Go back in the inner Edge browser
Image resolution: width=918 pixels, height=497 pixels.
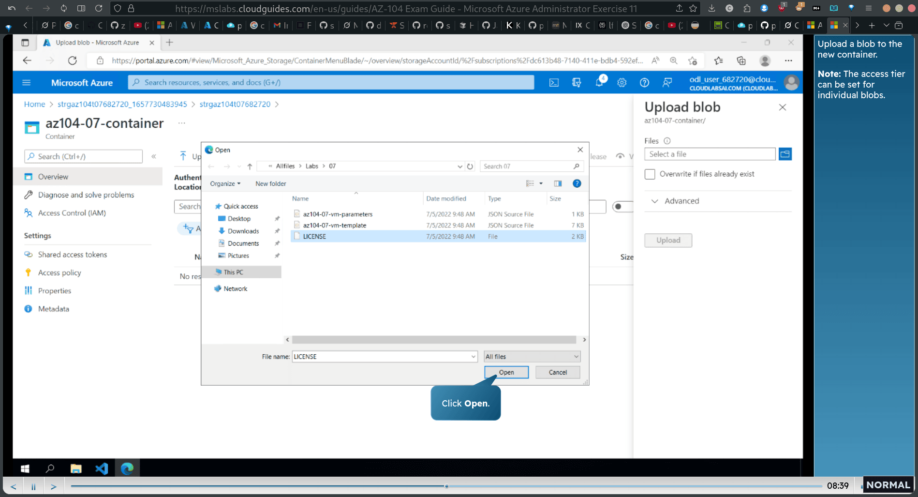(27, 61)
